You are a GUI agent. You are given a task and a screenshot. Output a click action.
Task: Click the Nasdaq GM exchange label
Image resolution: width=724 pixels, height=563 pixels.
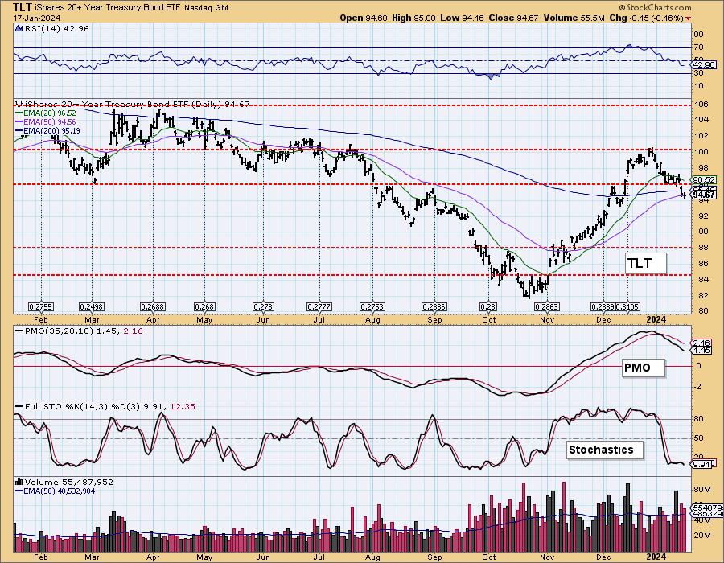coord(206,8)
